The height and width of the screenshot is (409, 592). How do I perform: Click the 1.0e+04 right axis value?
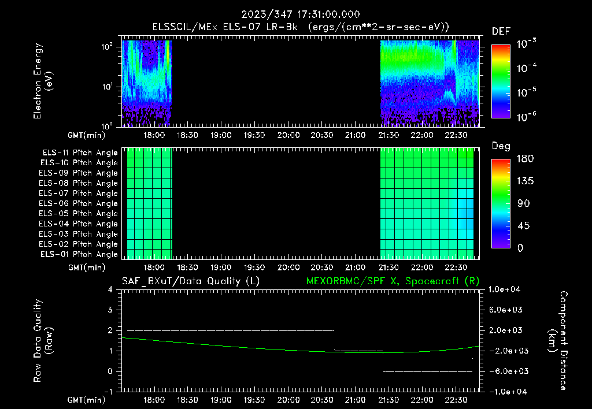pyautogui.click(x=505, y=289)
